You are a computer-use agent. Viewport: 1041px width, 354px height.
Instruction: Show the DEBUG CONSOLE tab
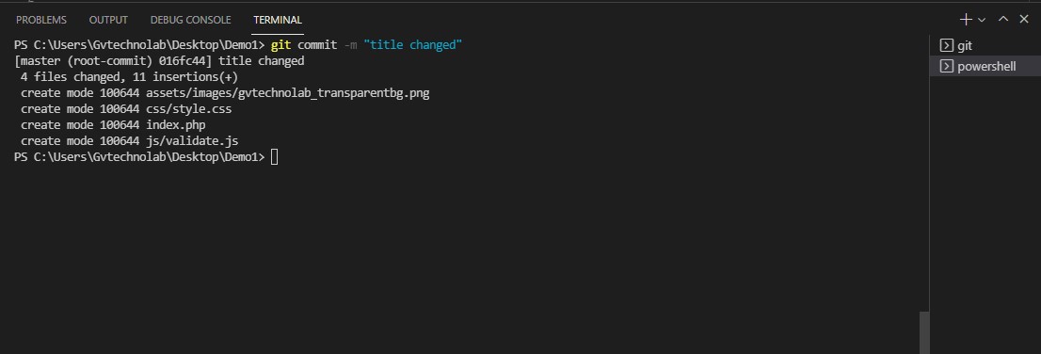190,20
